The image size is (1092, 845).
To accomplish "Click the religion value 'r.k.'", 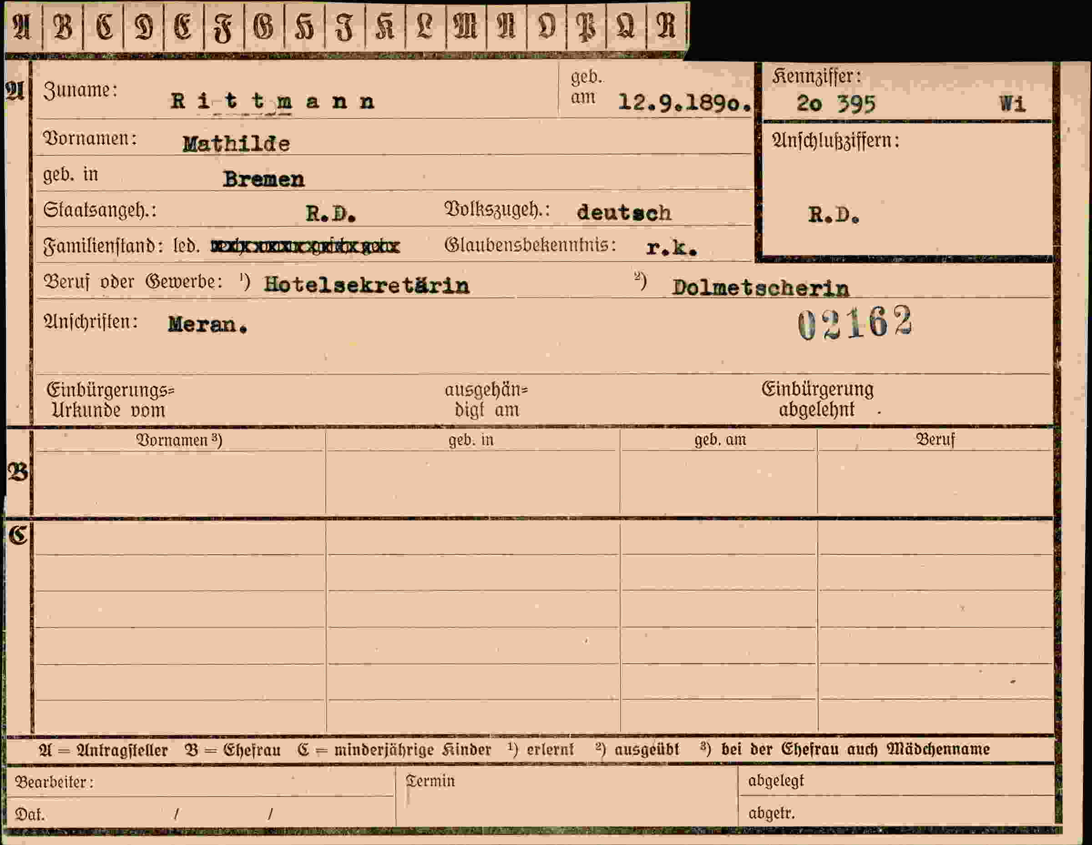I will pyautogui.click(x=672, y=248).
